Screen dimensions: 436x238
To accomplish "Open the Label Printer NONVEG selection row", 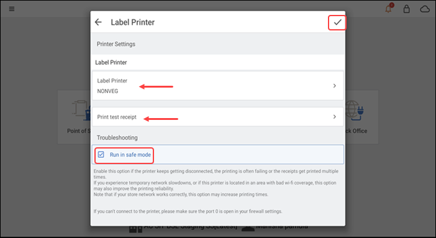I will point(218,86).
